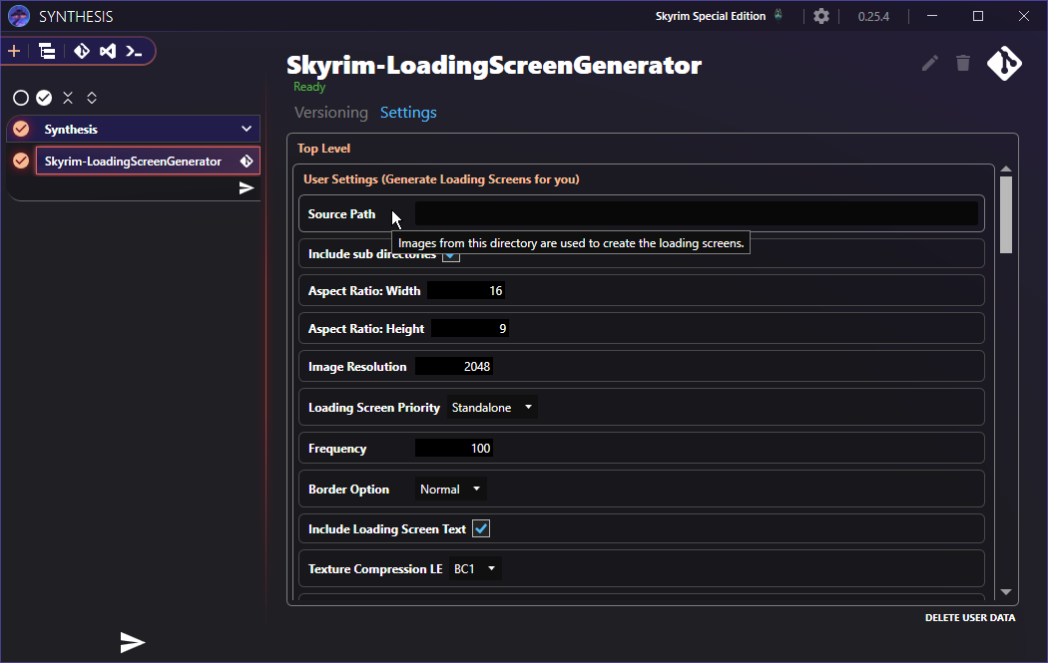Click the Ready status text
Image resolution: width=1048 pixels, height=663 pixels.
coord(309,87)
